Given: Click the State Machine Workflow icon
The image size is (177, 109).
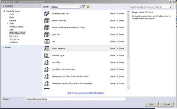Looking at the screenshot, I should click(x=47, y=83).
